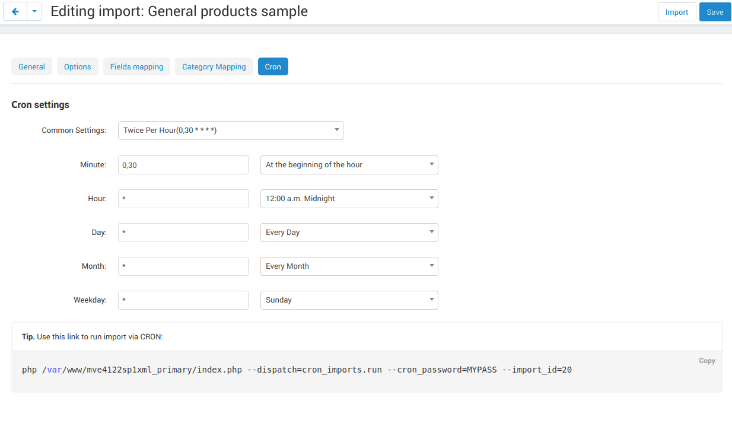732x423 pixels.
Task: Click the Weekday input field
Action: (183, 300)
